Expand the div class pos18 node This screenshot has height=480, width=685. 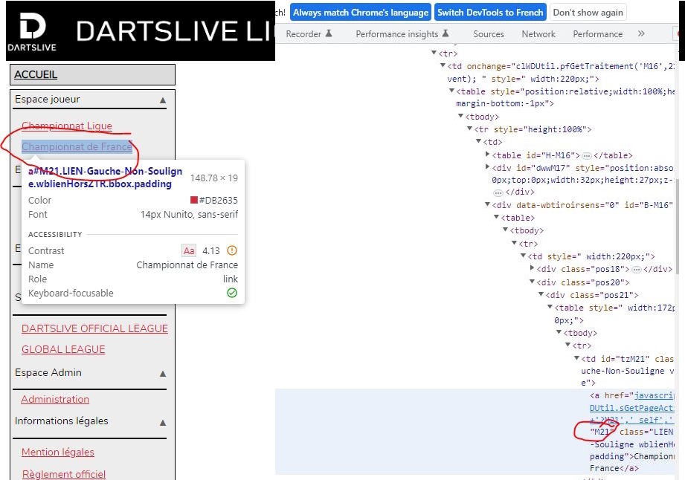click(532, 268)
